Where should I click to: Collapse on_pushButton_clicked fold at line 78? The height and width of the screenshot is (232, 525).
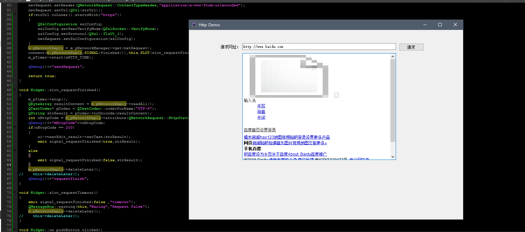pyautogui.click(x=15, y=230)
